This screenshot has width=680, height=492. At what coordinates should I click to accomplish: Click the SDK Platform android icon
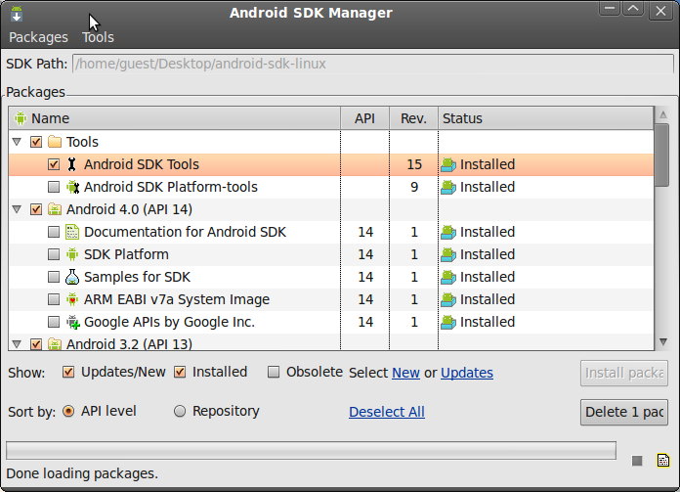72,254
